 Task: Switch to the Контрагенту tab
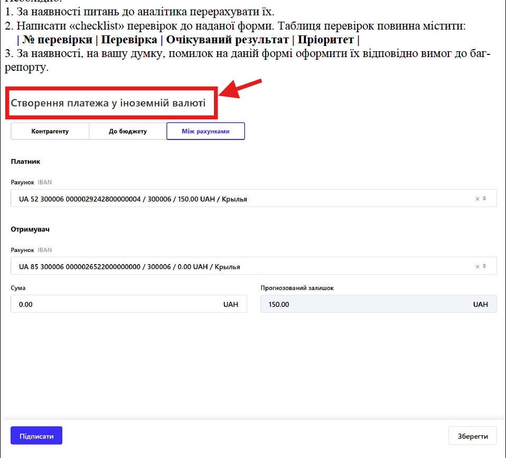click(50, 131)
